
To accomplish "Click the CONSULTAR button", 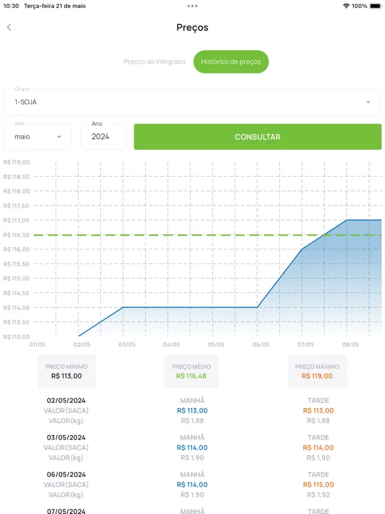I will coord(257,137).
